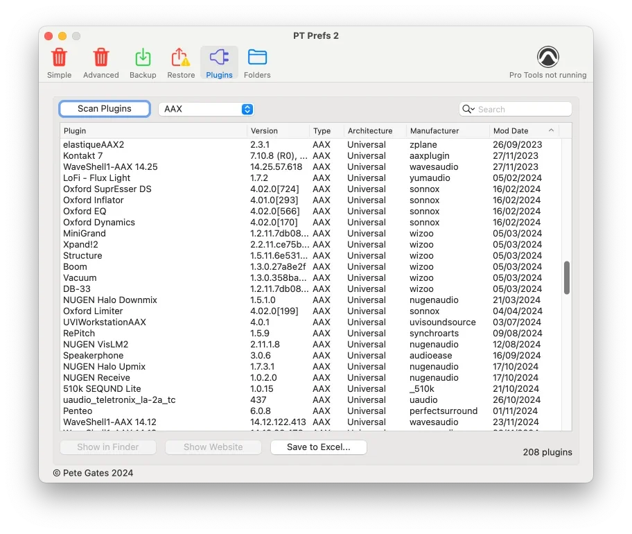Focus the Search field

pyautogui.click(x=515, y=109)
